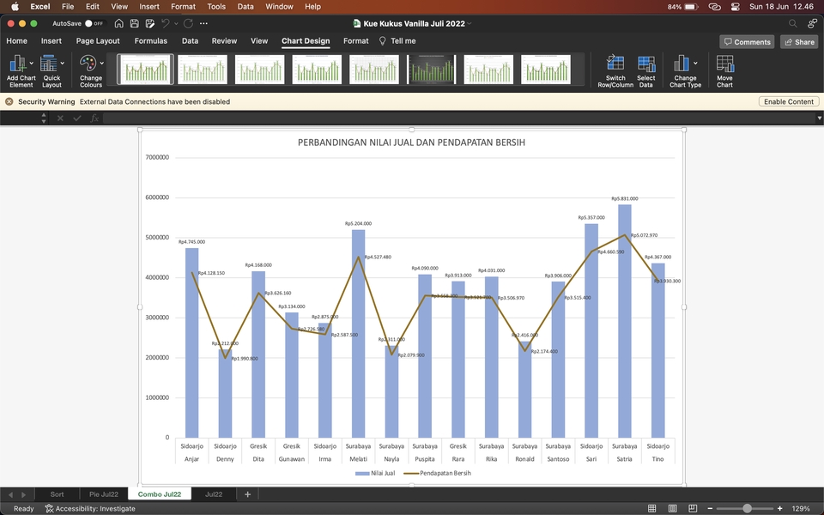Switch to the Jul22 sheet tab
Image resolution: width=824 pixels, height=515 pixels.
(213, 494)
